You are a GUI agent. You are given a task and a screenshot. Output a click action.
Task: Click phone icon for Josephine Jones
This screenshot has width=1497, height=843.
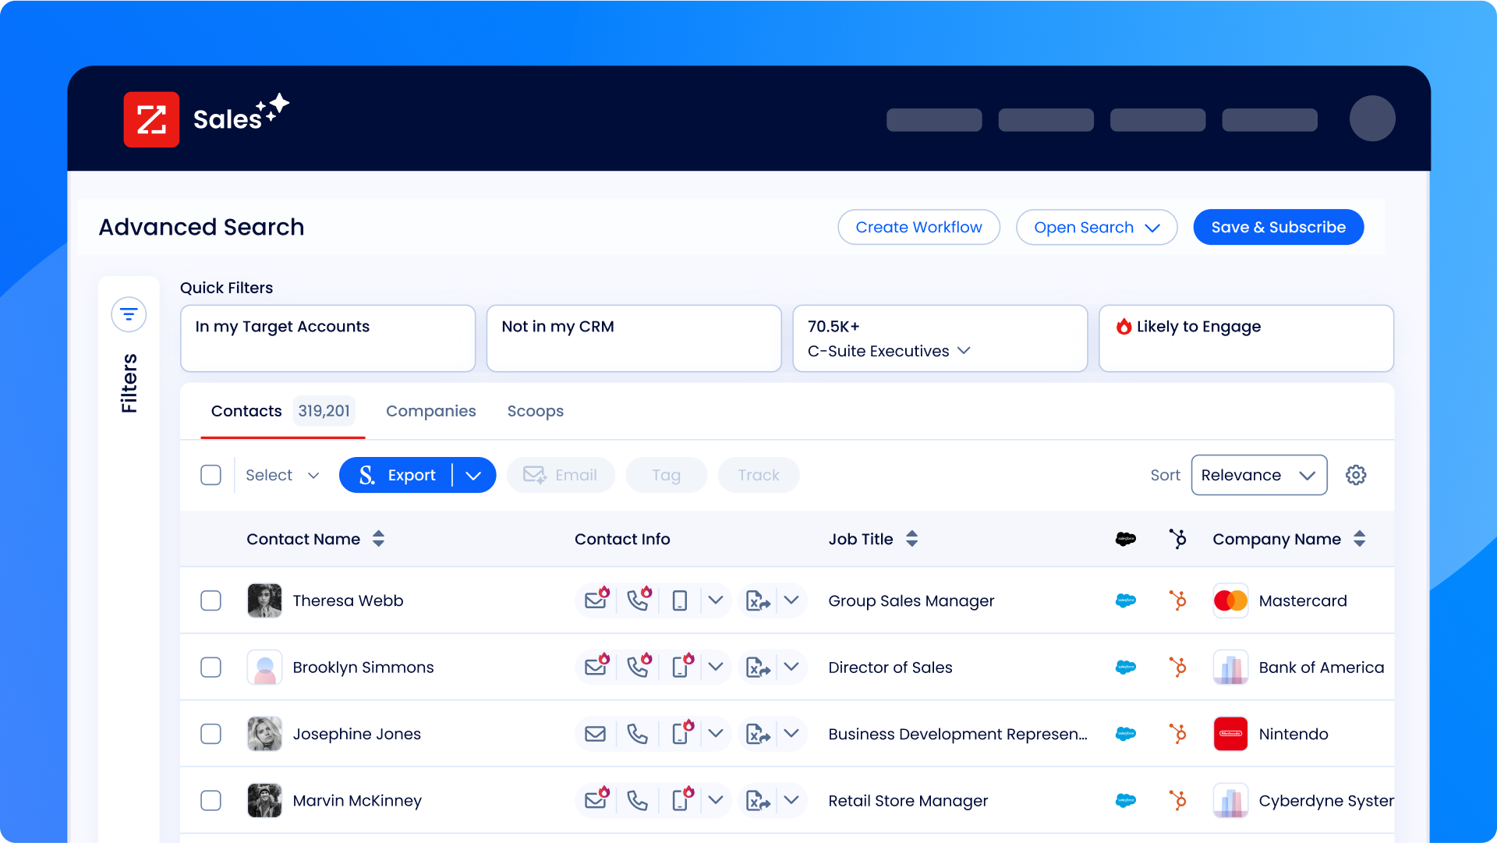pyautogui.click(x=638, y=734)
